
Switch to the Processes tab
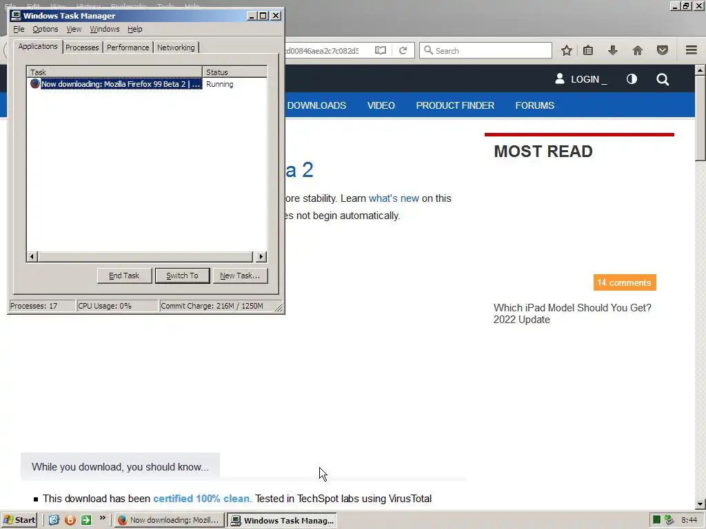point(82,48)
